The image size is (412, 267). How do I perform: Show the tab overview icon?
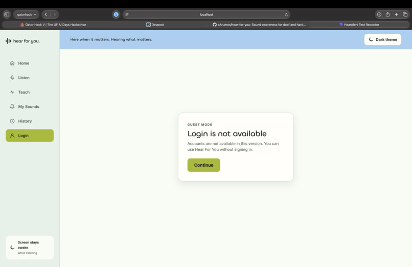click(x=405, y=14)
